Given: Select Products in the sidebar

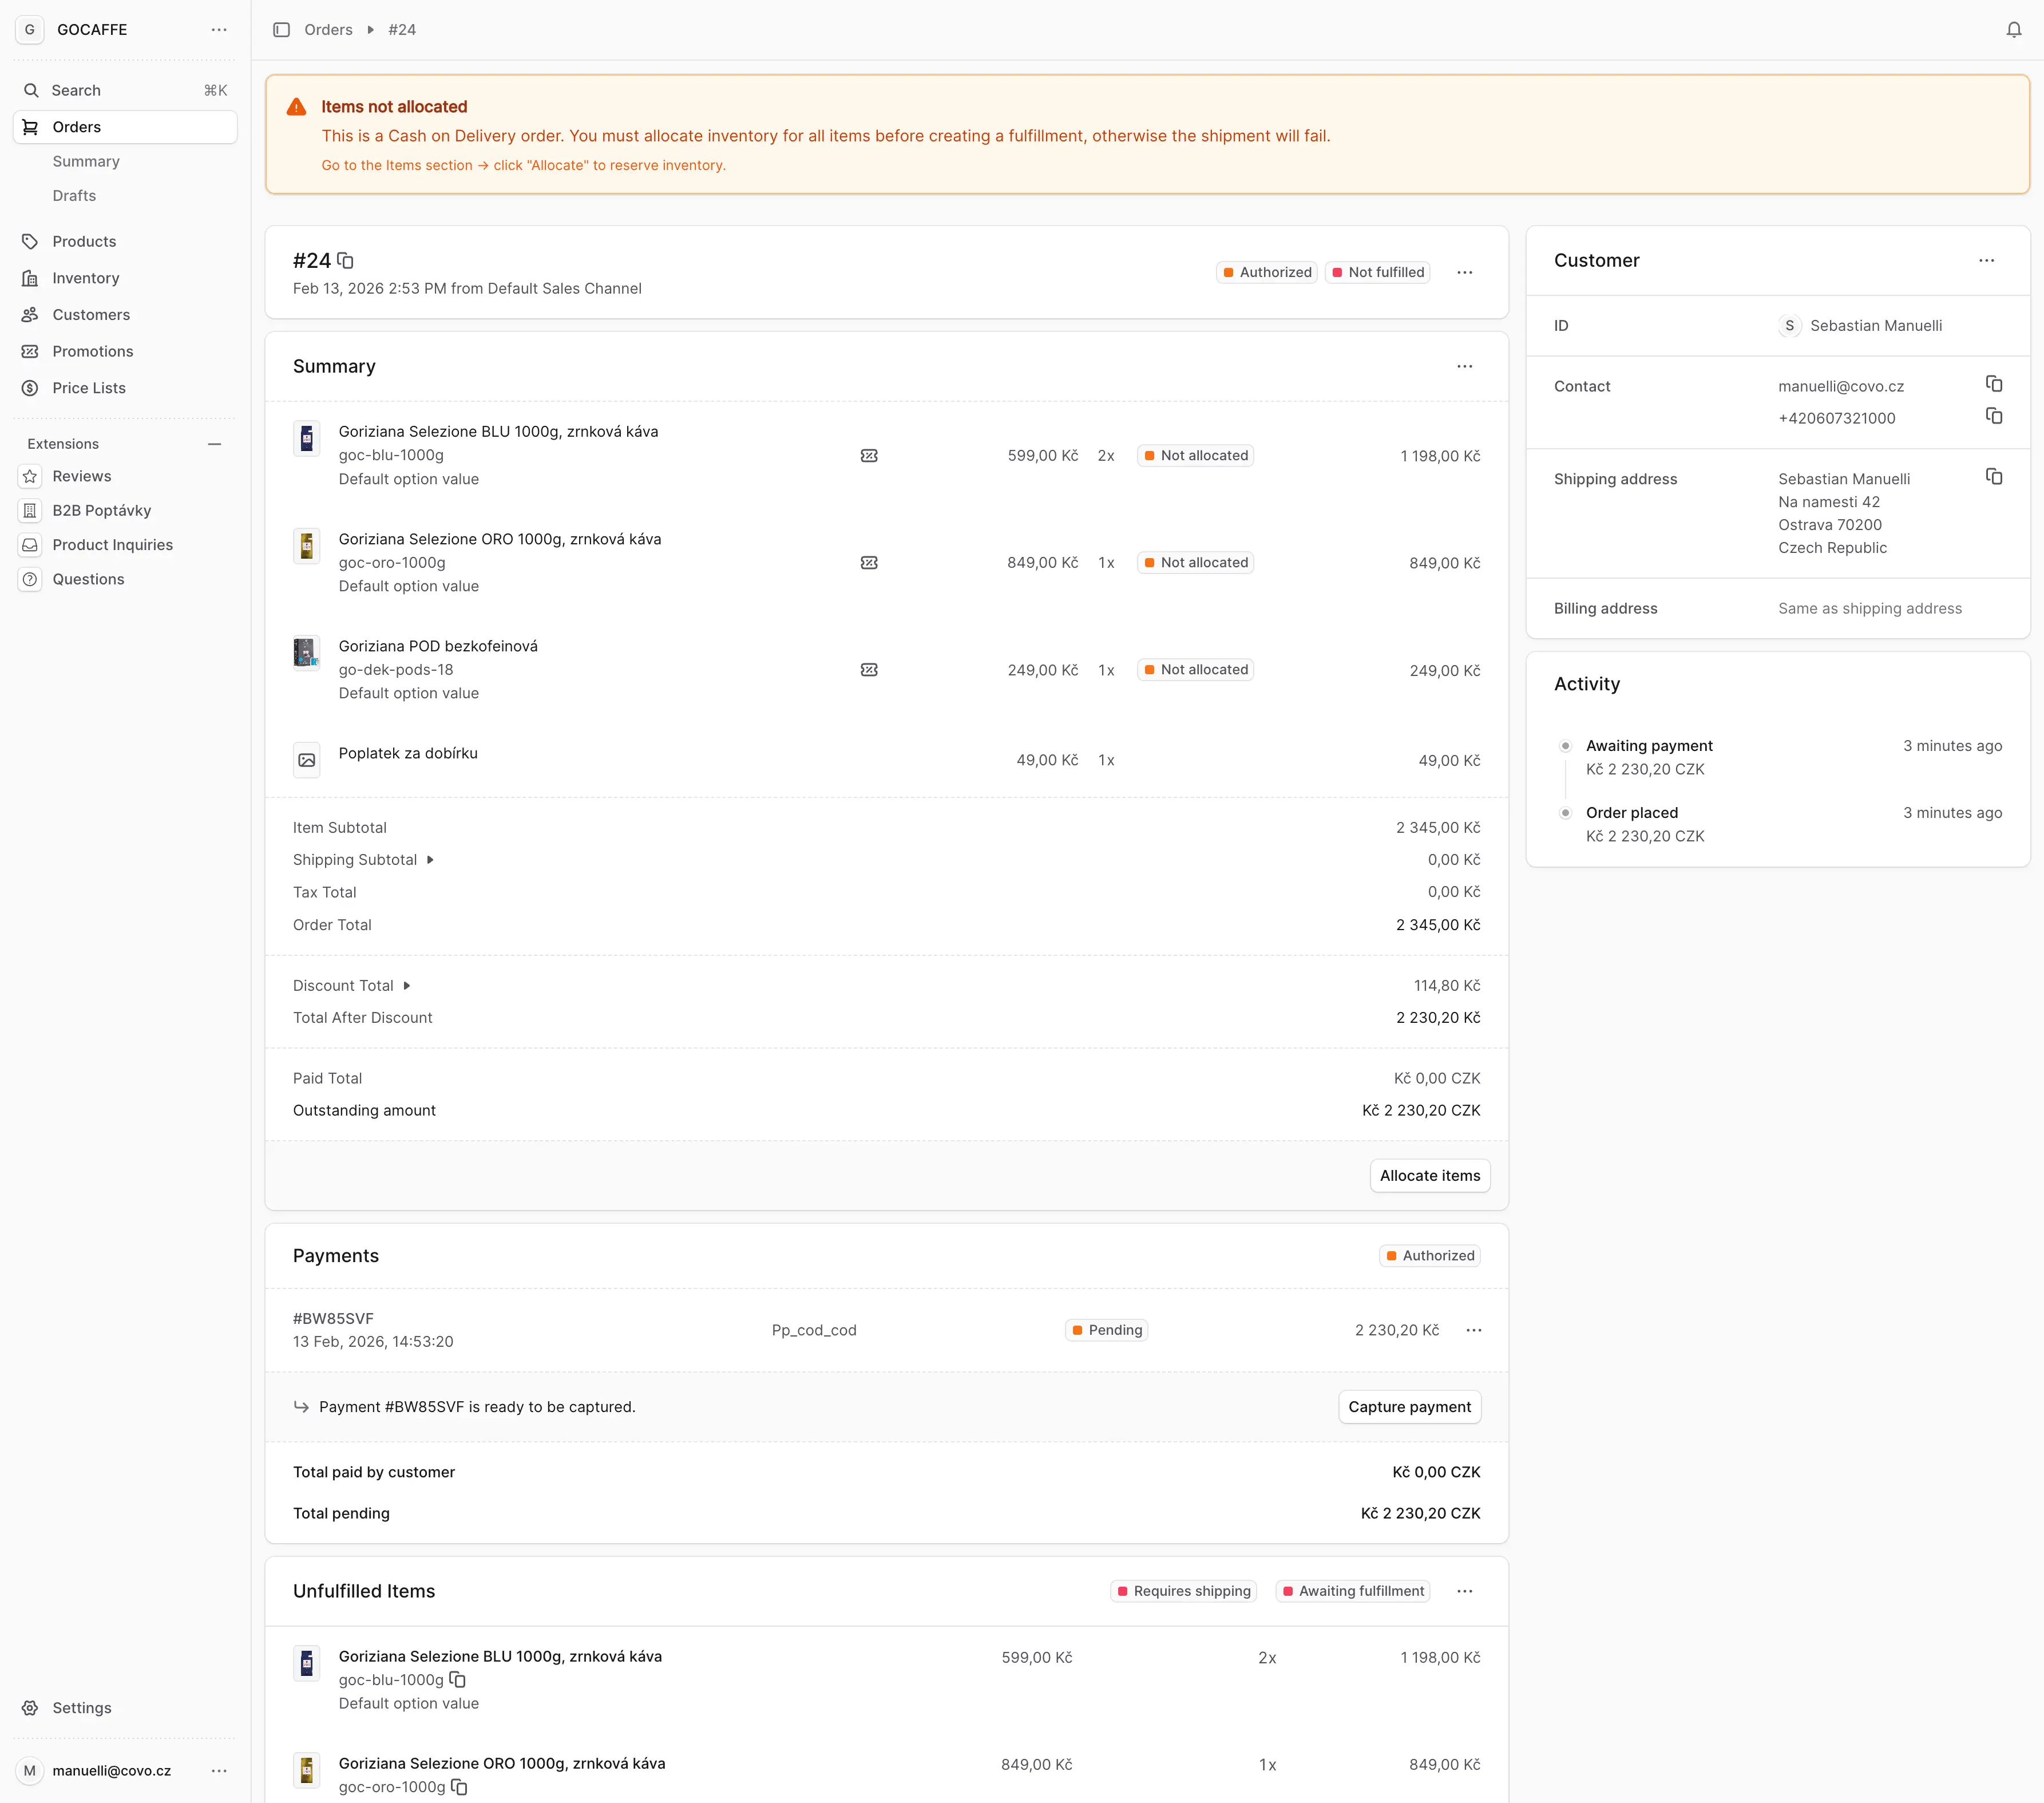Looking at the screenshot, I should [x=83, y=240].
